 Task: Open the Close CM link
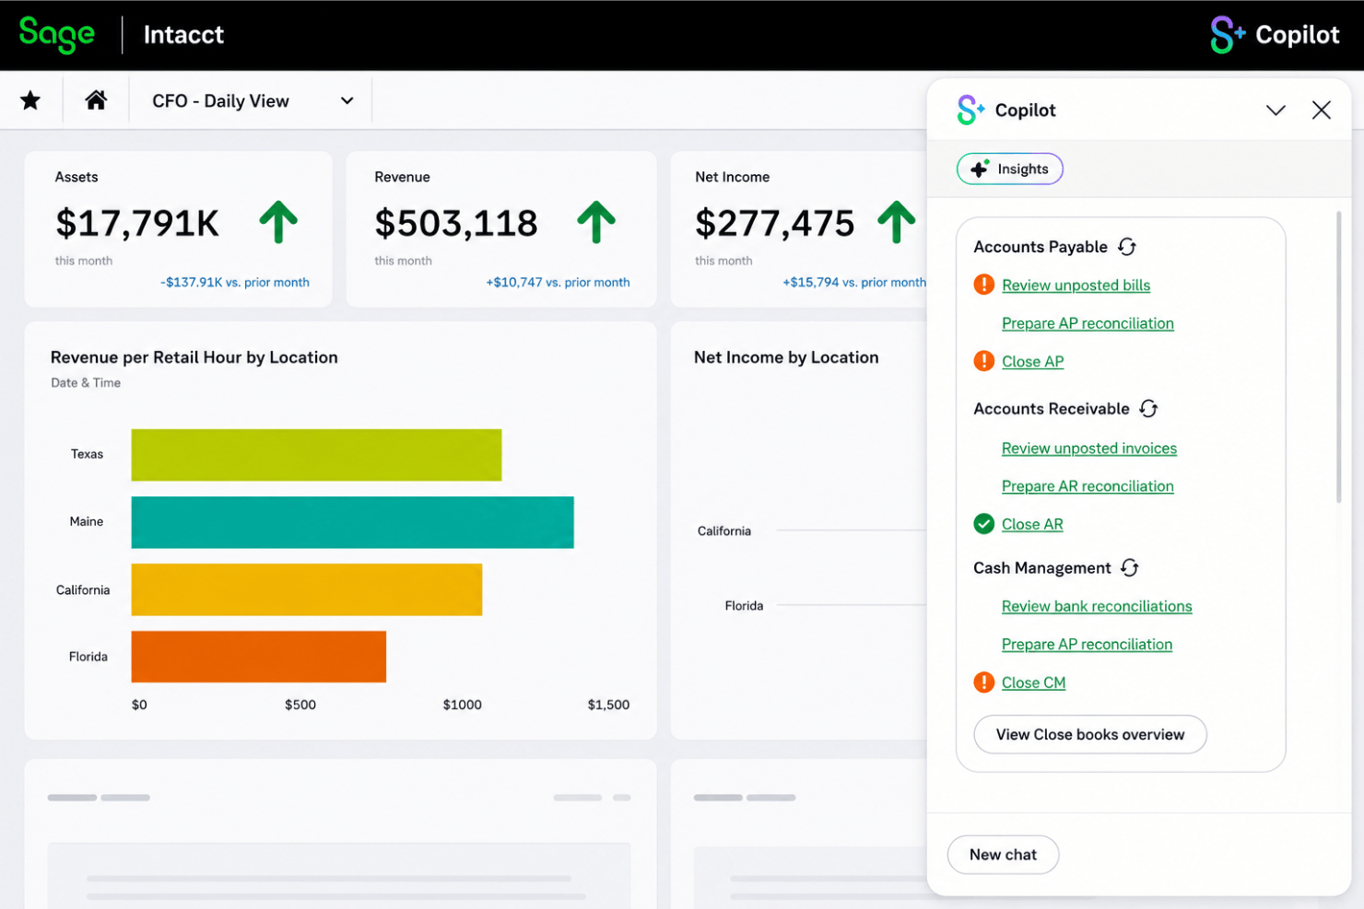(1033, 682)
